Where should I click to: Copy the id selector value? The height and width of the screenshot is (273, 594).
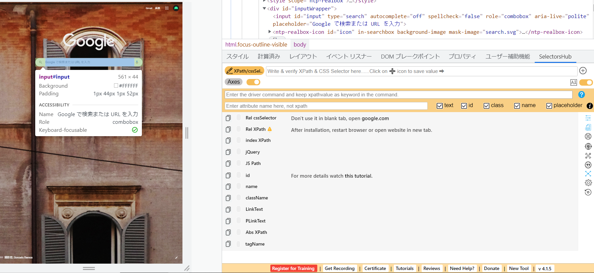[228, 176]
